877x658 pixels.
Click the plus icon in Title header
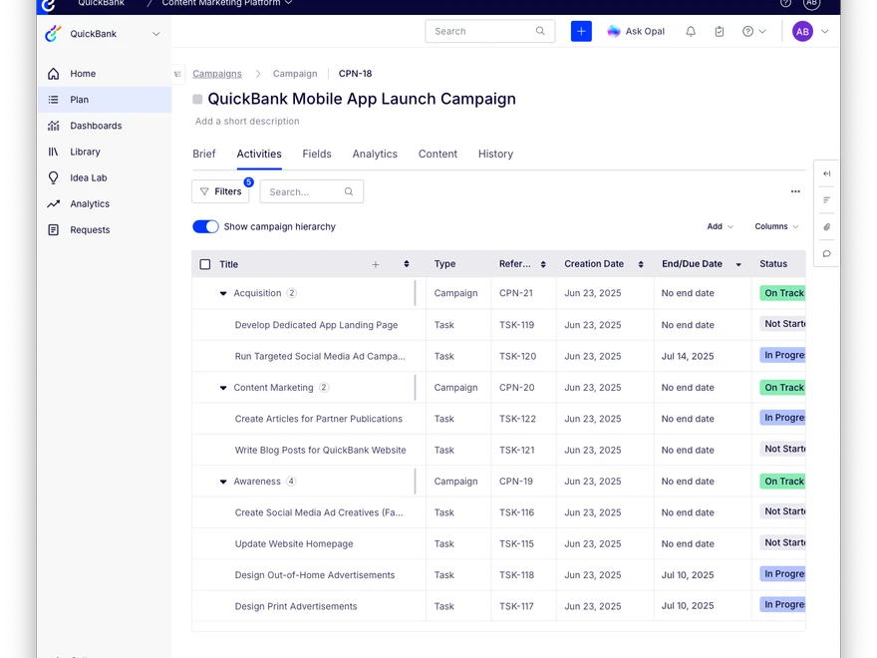tap(376, 264)
